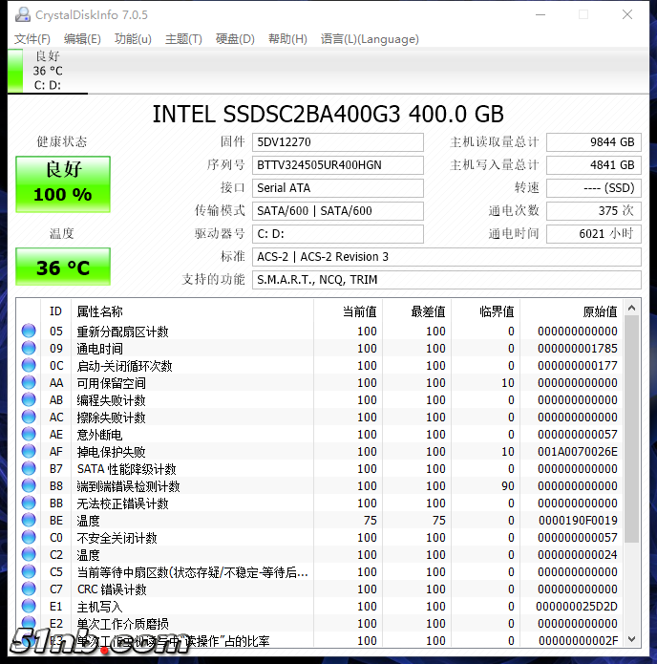Open the 主题(T) menu

click(183, 39)
